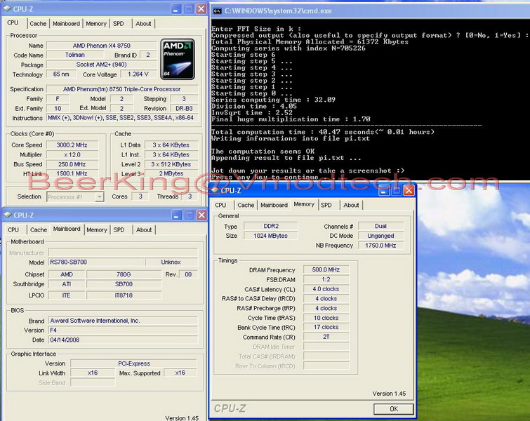Click the CPU-Z icon in Memory window title bar
The width and height of the screenshot is (530, 421).
[x=215, y=190]
